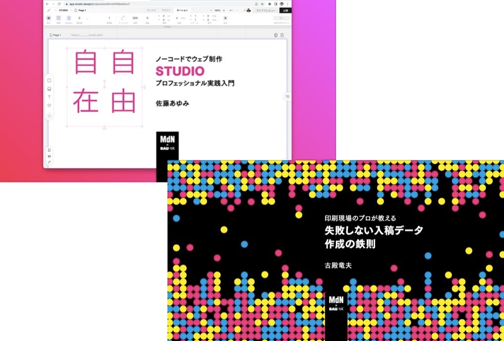This screenshot has width=504, height=341.
Task: Click the undo arrow in the editor toolbar
Action: [231, 10]
